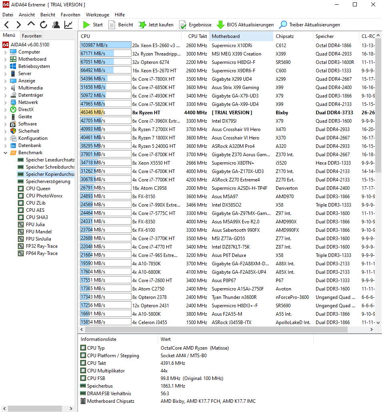Viewport: 382px width, 412px height.
Task: Click Jetzt kaufen in the toolbar
Action: [156, 25]
